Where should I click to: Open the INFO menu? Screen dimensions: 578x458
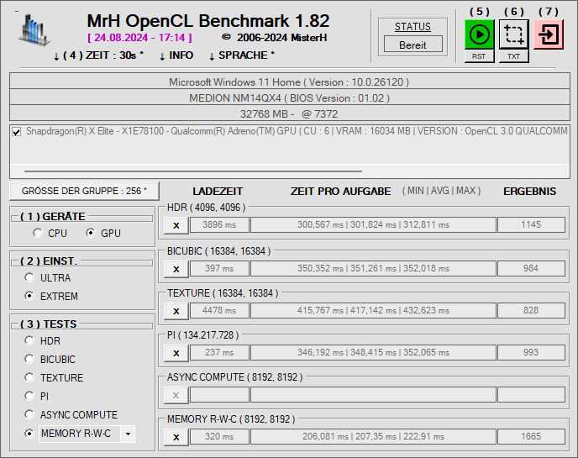pyautogui.click(x=176, y=55)
